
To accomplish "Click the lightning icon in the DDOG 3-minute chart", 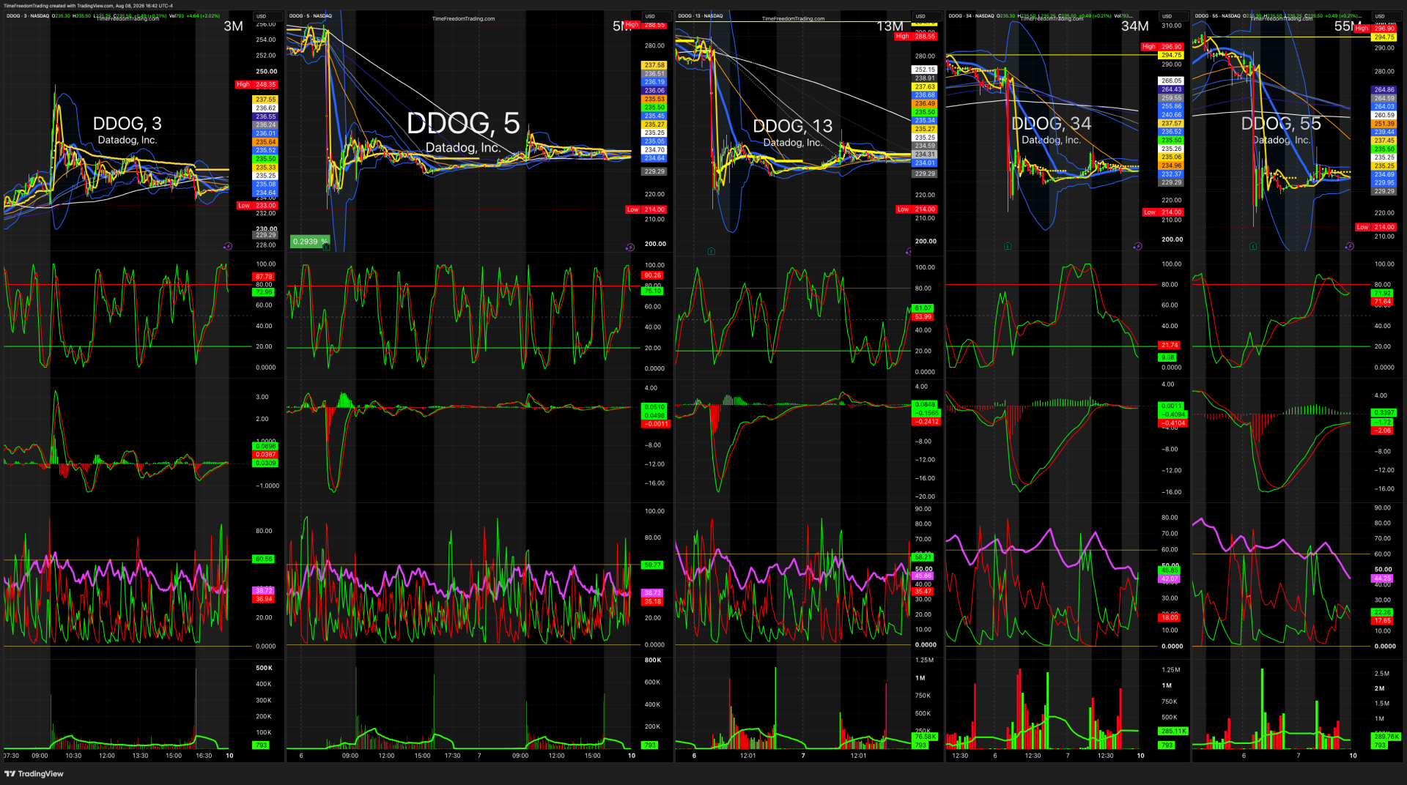I will pos(228,247).
